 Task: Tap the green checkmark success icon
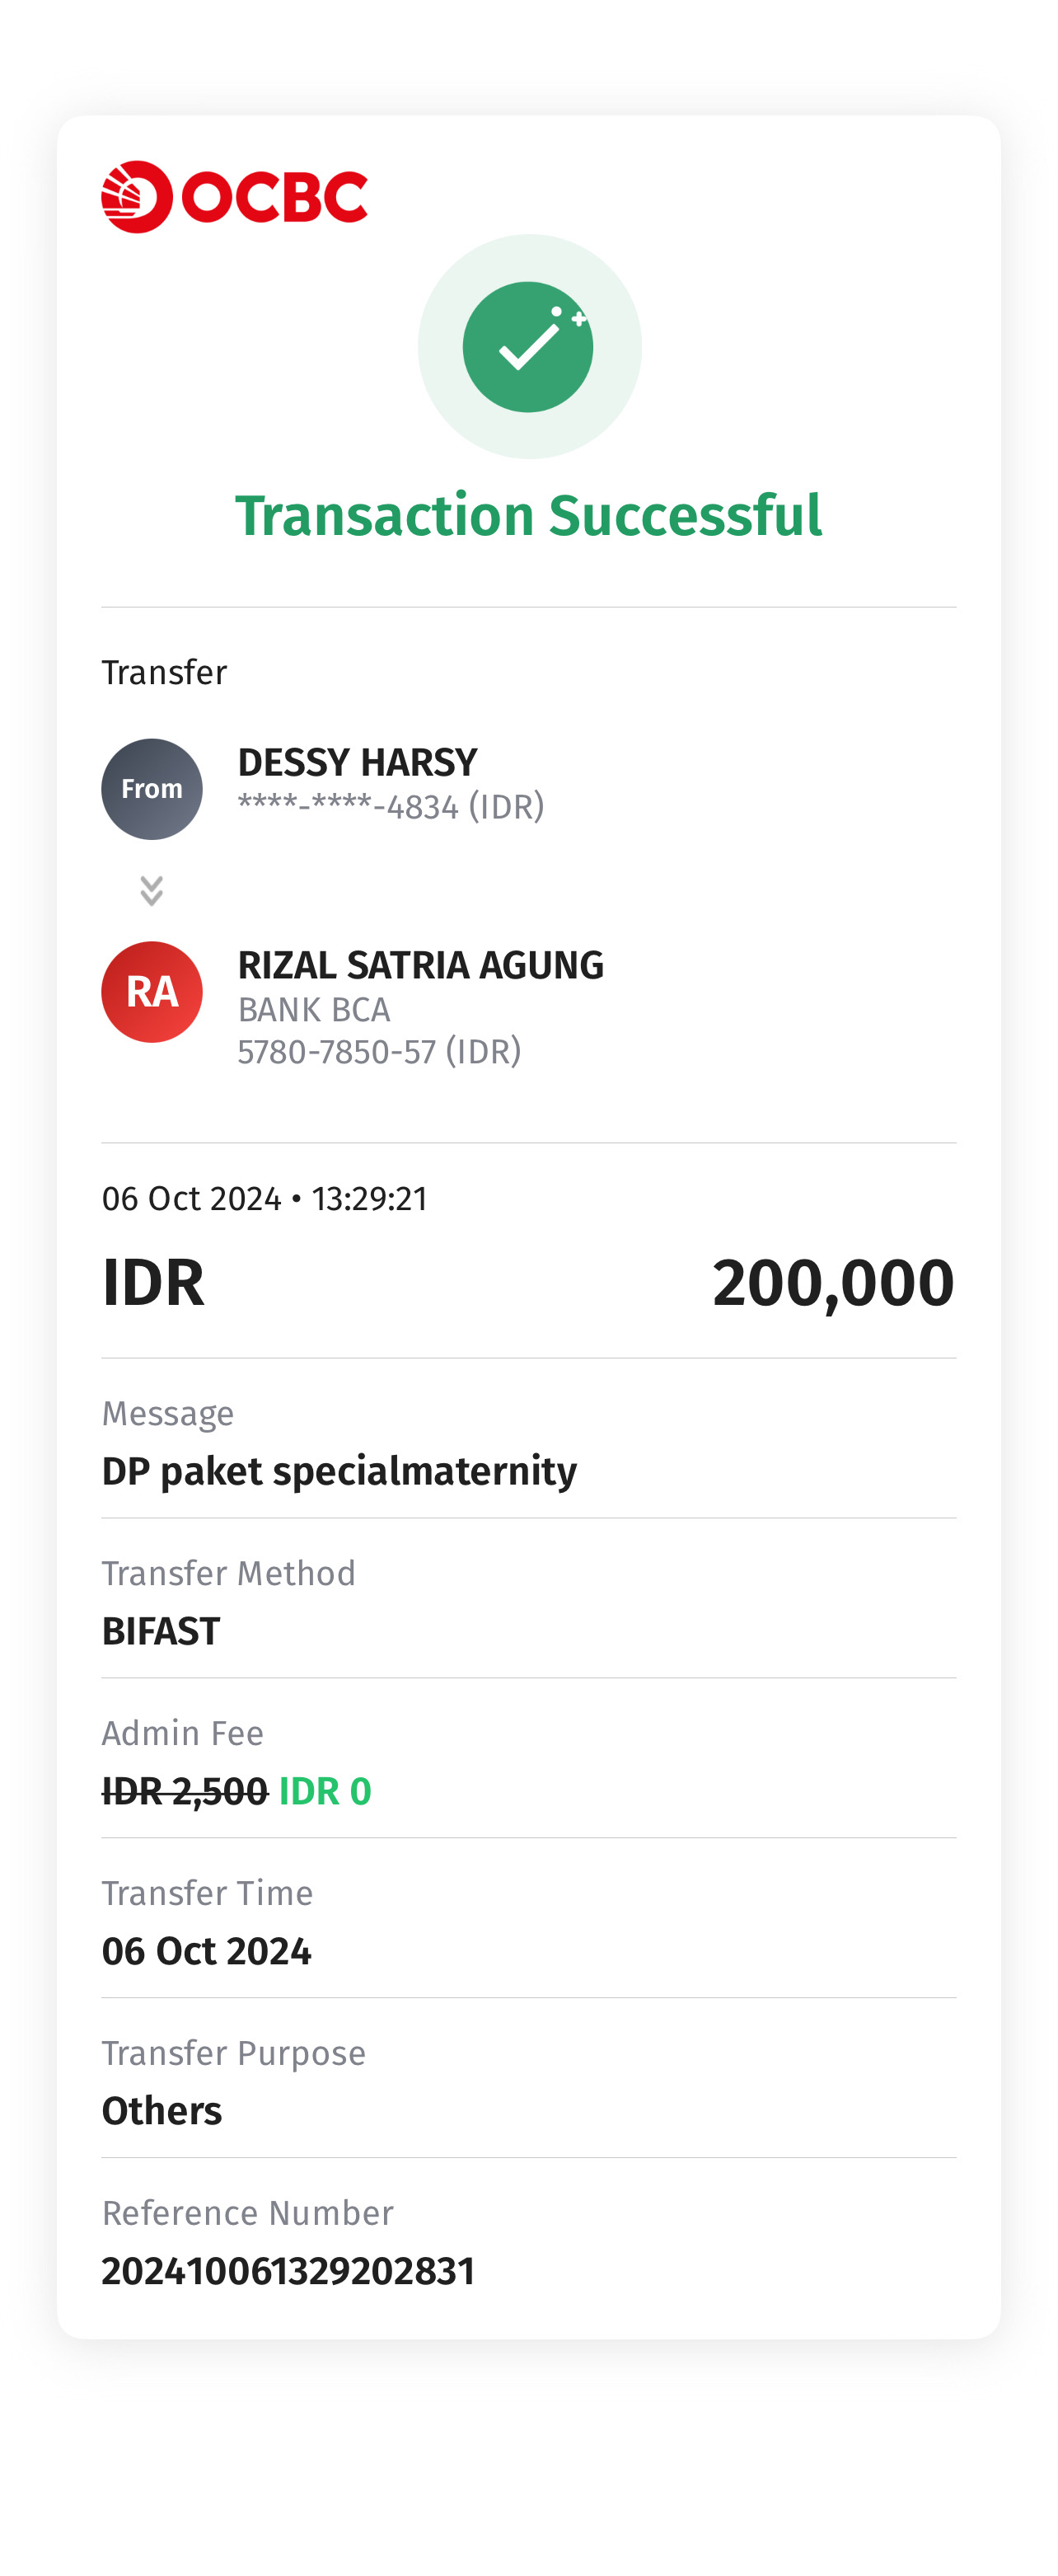pos(528,347)
